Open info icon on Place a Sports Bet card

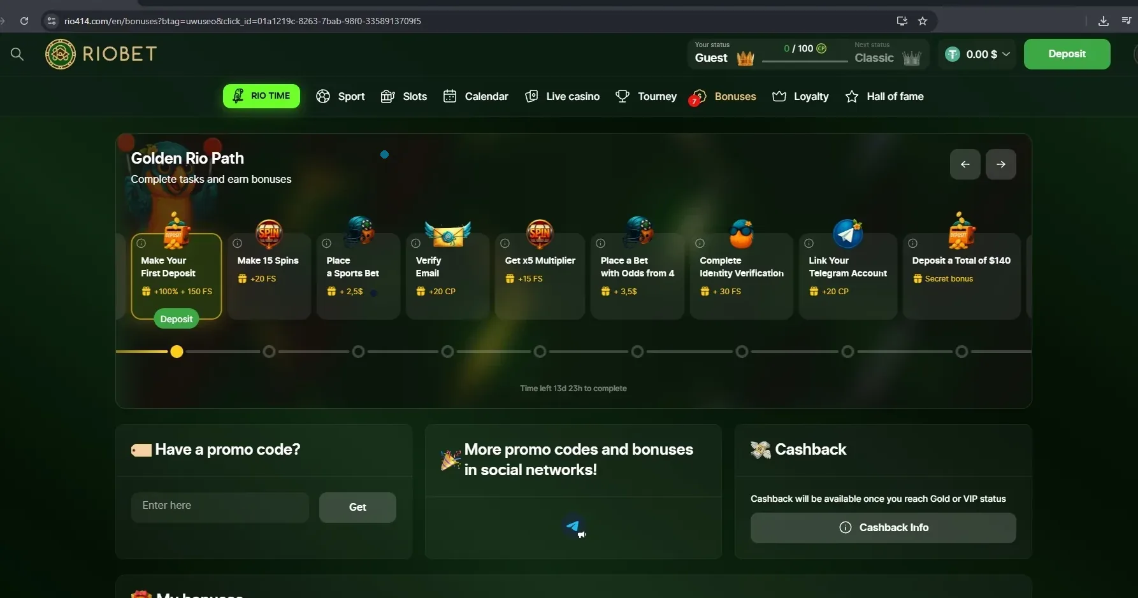pyautogui.click(x=327, y=243)
